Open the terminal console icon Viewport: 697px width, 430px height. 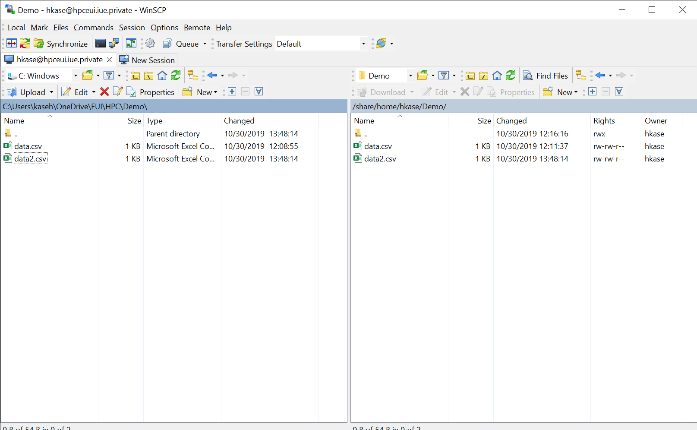tap(101, 44)
